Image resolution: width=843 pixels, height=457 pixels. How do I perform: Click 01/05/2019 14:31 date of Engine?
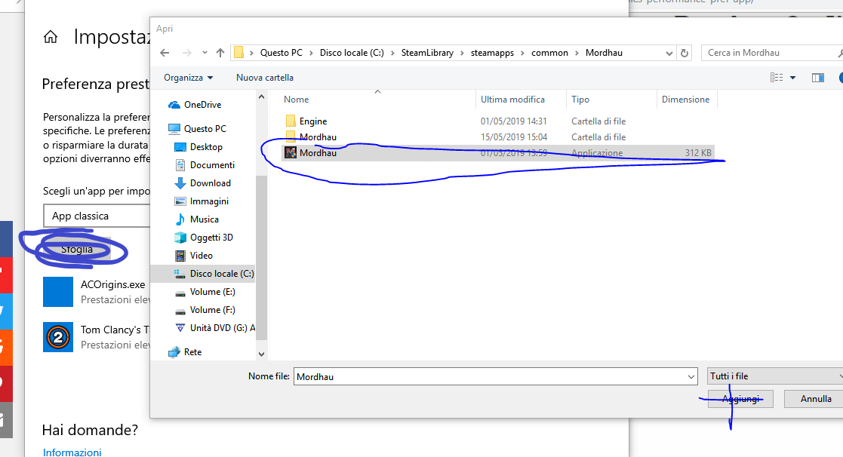tap(513, 121)
